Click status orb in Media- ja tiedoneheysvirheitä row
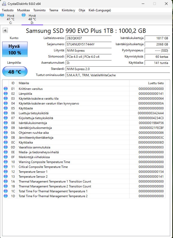 pyautogui.click(x=6, y=152)
